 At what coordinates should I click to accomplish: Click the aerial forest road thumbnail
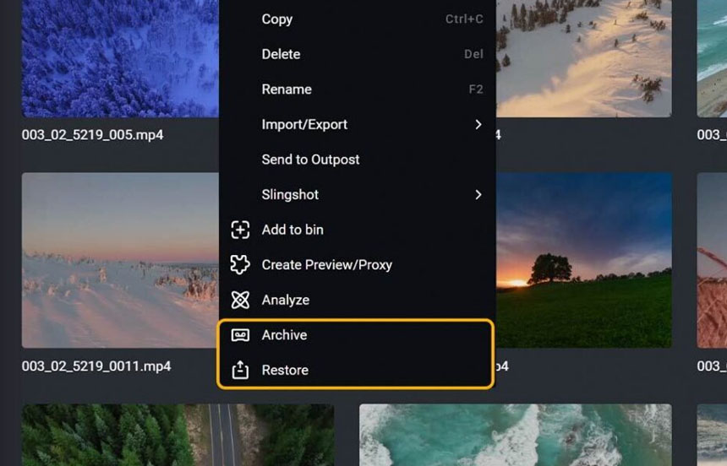pos(178,435)
